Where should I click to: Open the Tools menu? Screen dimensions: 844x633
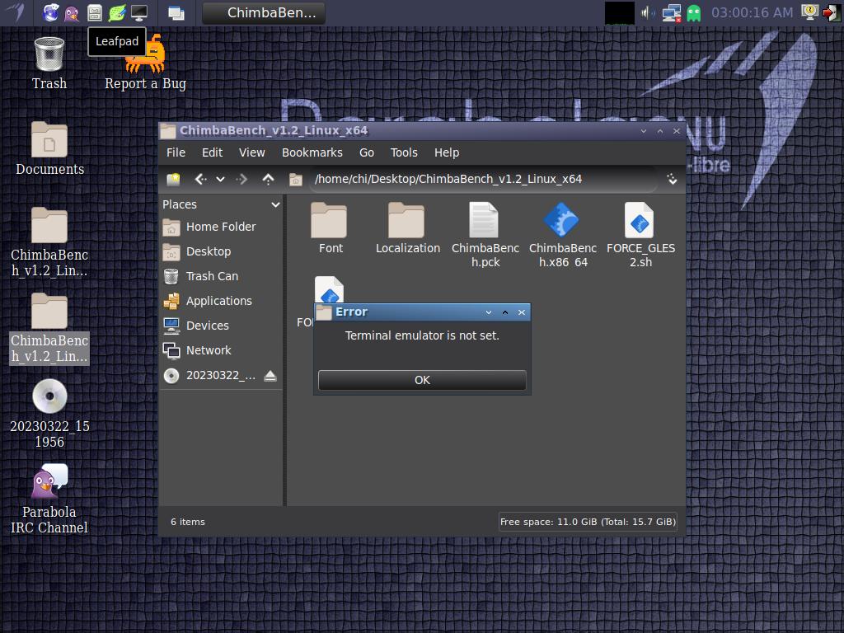pyautogui.click(x=403, y=152)
